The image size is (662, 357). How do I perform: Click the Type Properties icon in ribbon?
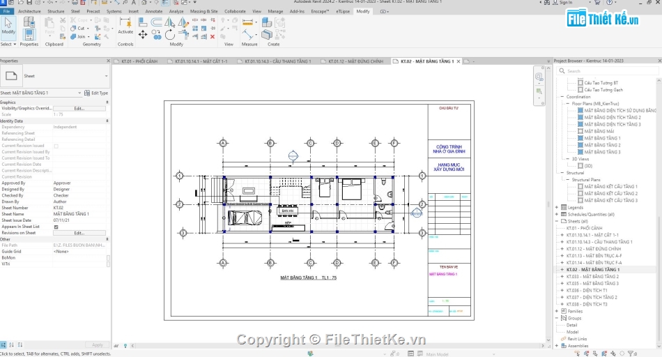coord(29,22)
